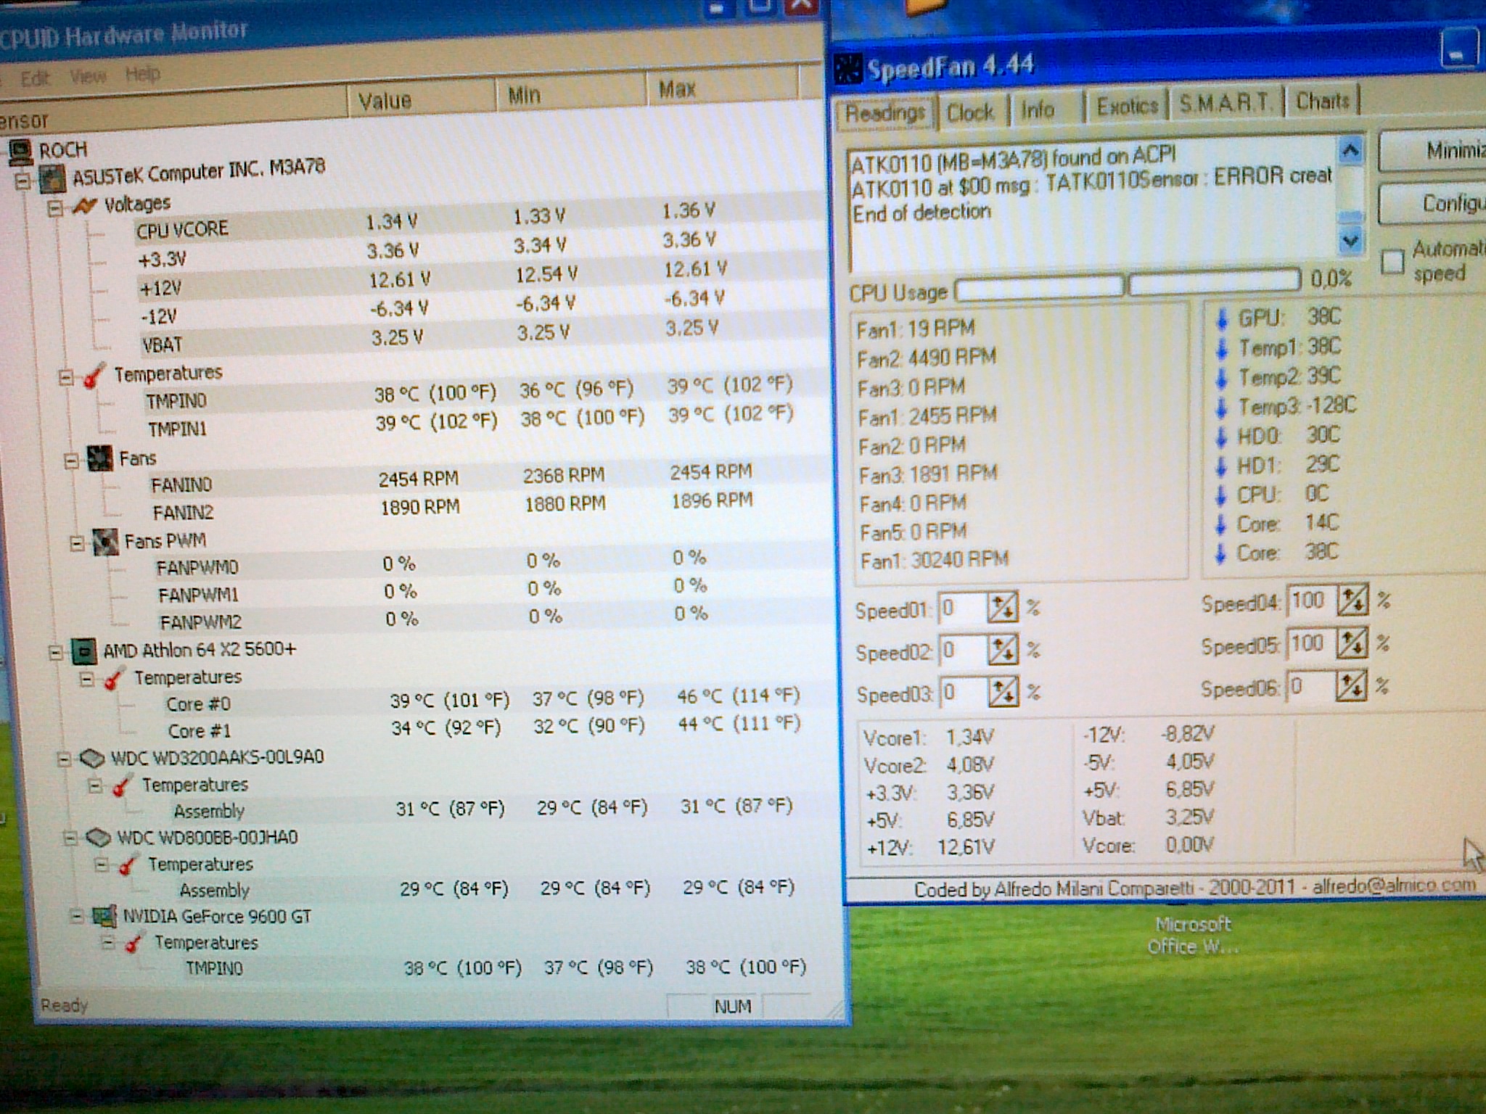Click the AMD Athlon 64 X2 processor icon

click(x=83, y=651)
